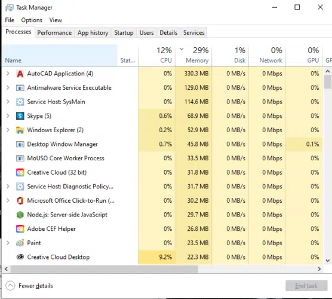Sort by the GPU column header

tap(304, 56)
